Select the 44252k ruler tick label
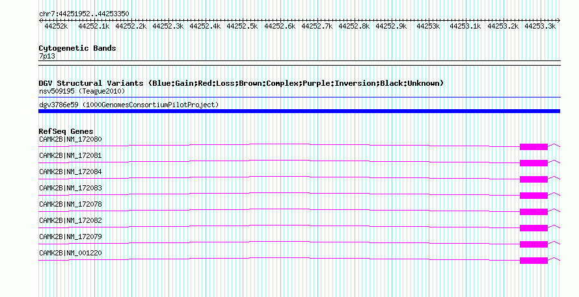The height and width of the screenshot is (297, 579). coord(56,26)
